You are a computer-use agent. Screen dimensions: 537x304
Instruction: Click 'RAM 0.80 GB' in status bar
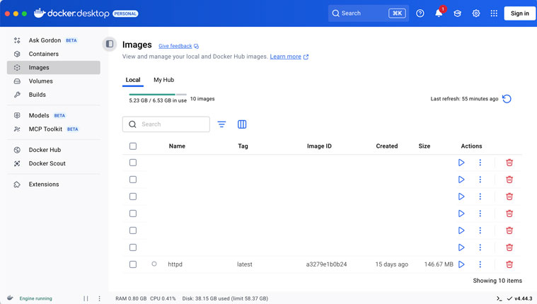131,298
